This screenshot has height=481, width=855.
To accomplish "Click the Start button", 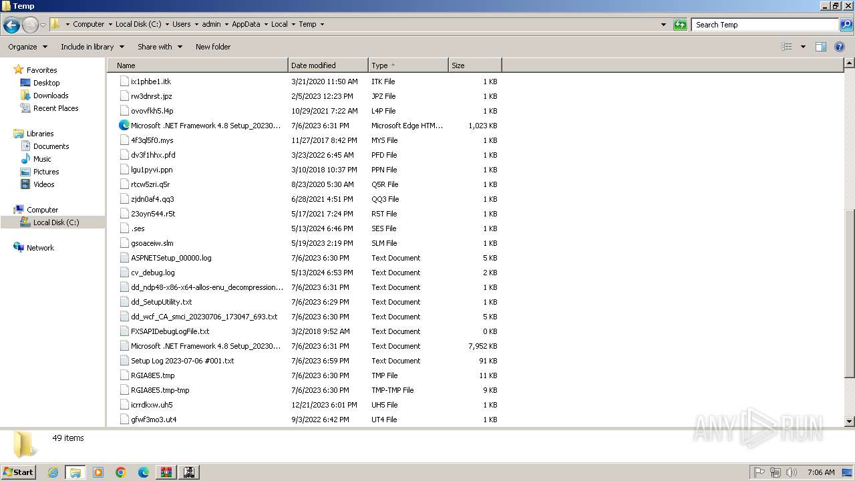I will click(x=18, y=472).
